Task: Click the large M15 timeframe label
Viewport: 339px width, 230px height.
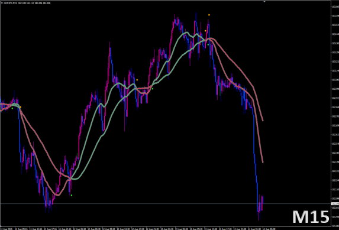Action: (x=311, y=217)
